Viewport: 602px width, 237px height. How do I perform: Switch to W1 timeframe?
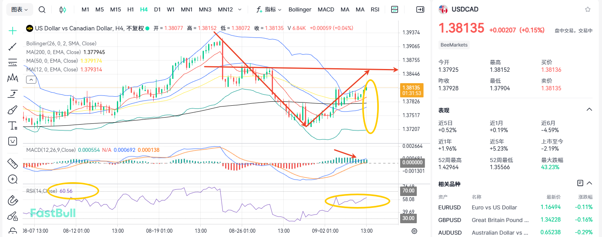[x=171, y=9]
